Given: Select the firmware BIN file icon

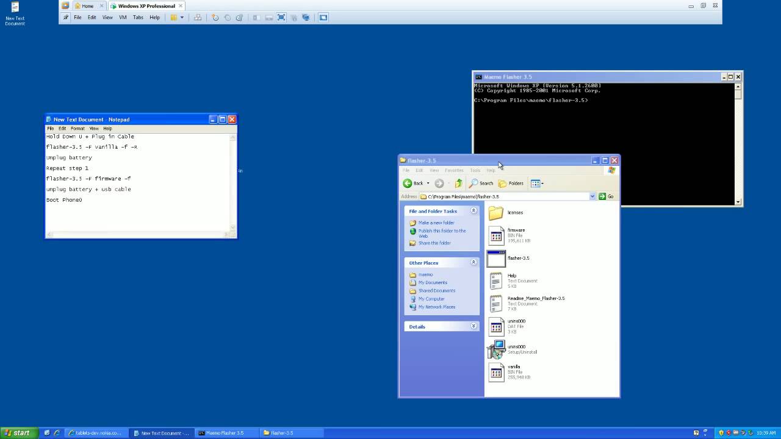Looking at the screenshot, I should click(496, 235).
